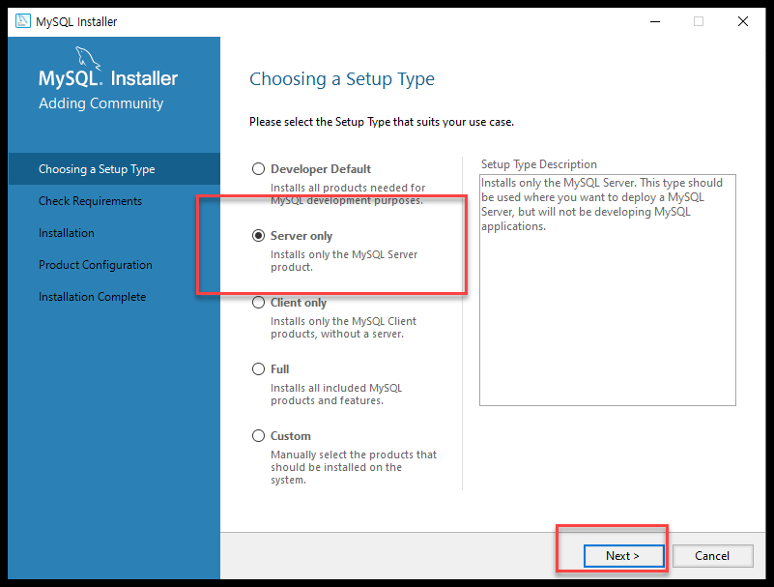Click the MySQL Installer title bar icon
Screen dimensions: 774x587
[x=22, y=21]
